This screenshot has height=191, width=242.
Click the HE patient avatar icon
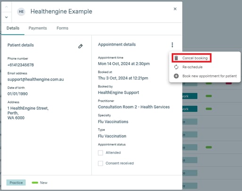point(21,12)
